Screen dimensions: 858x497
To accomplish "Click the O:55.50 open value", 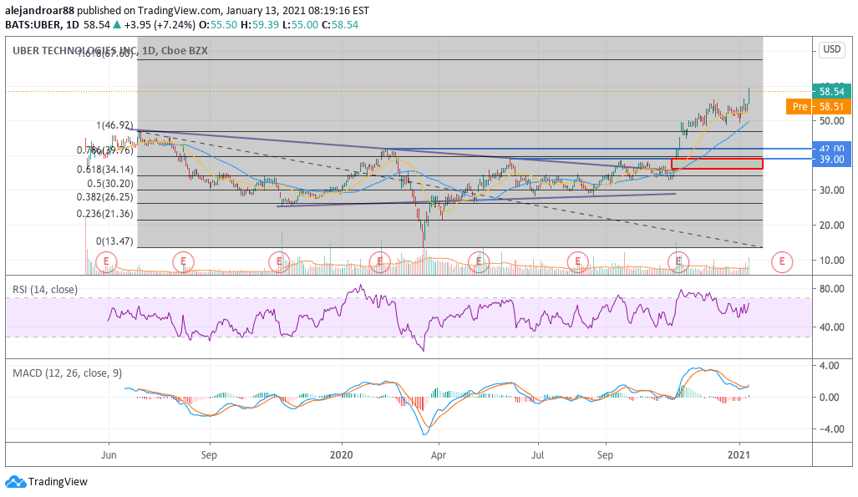I will pos(218,24).
